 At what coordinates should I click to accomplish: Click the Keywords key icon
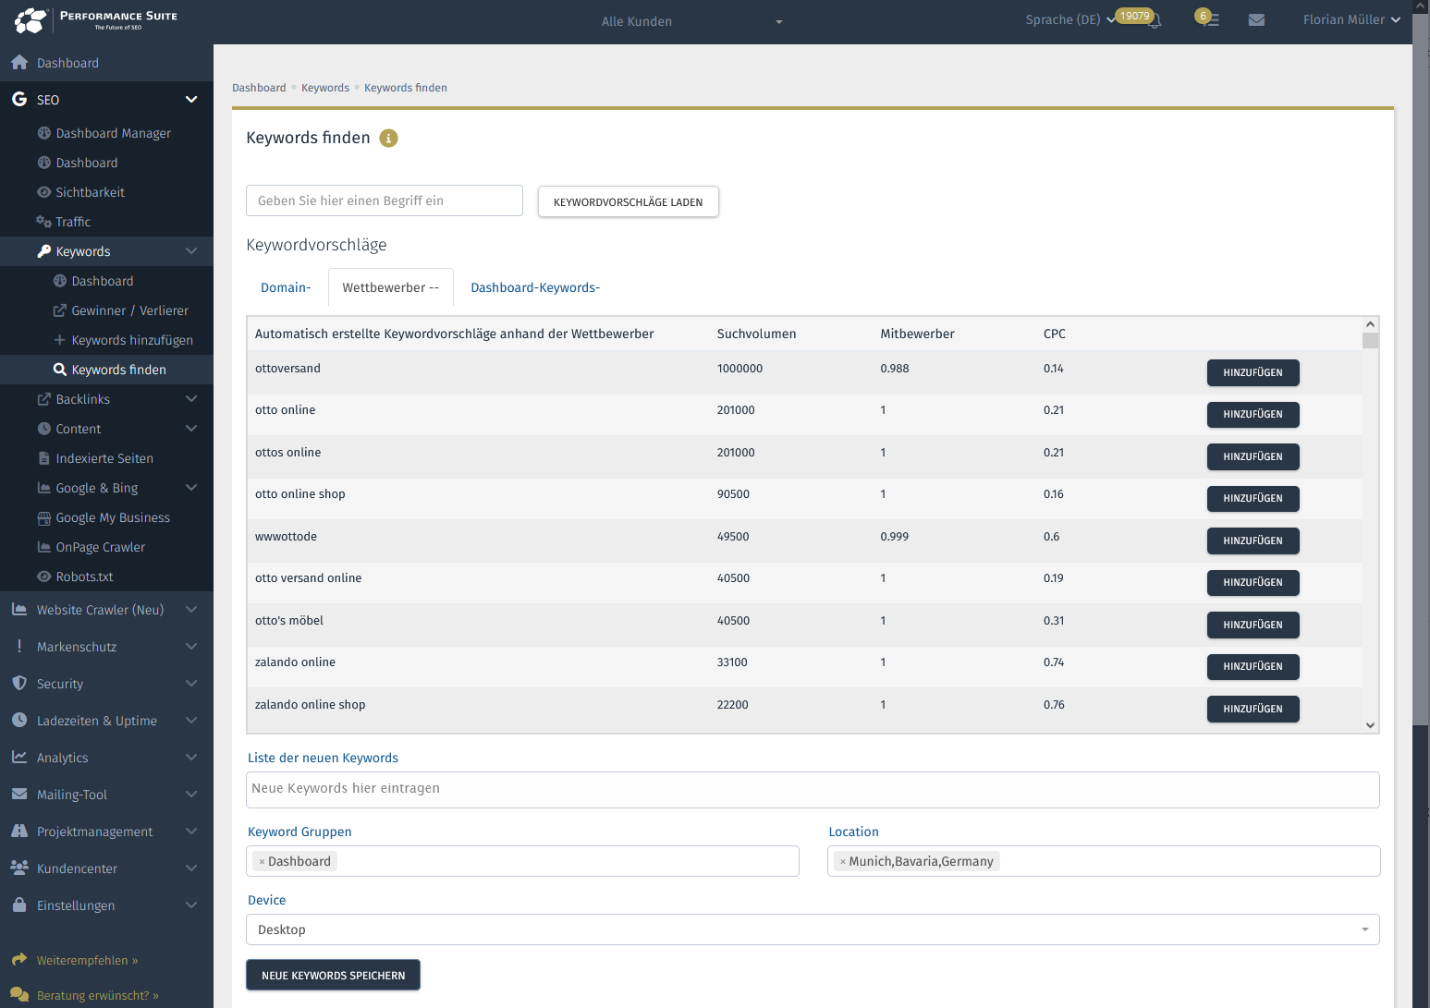[x=43, y=251]
